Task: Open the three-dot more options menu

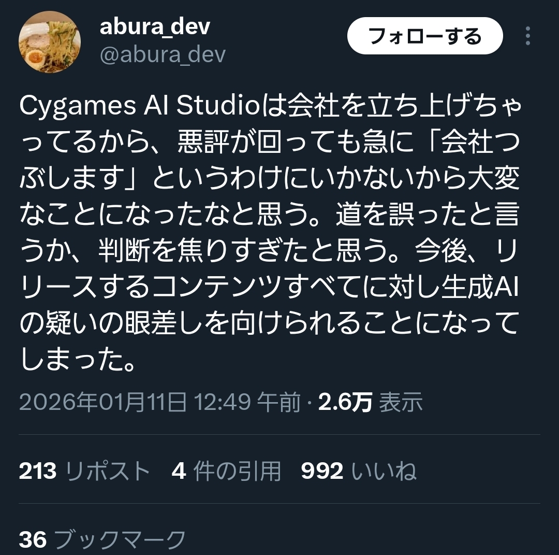Action: coord(528,36)
